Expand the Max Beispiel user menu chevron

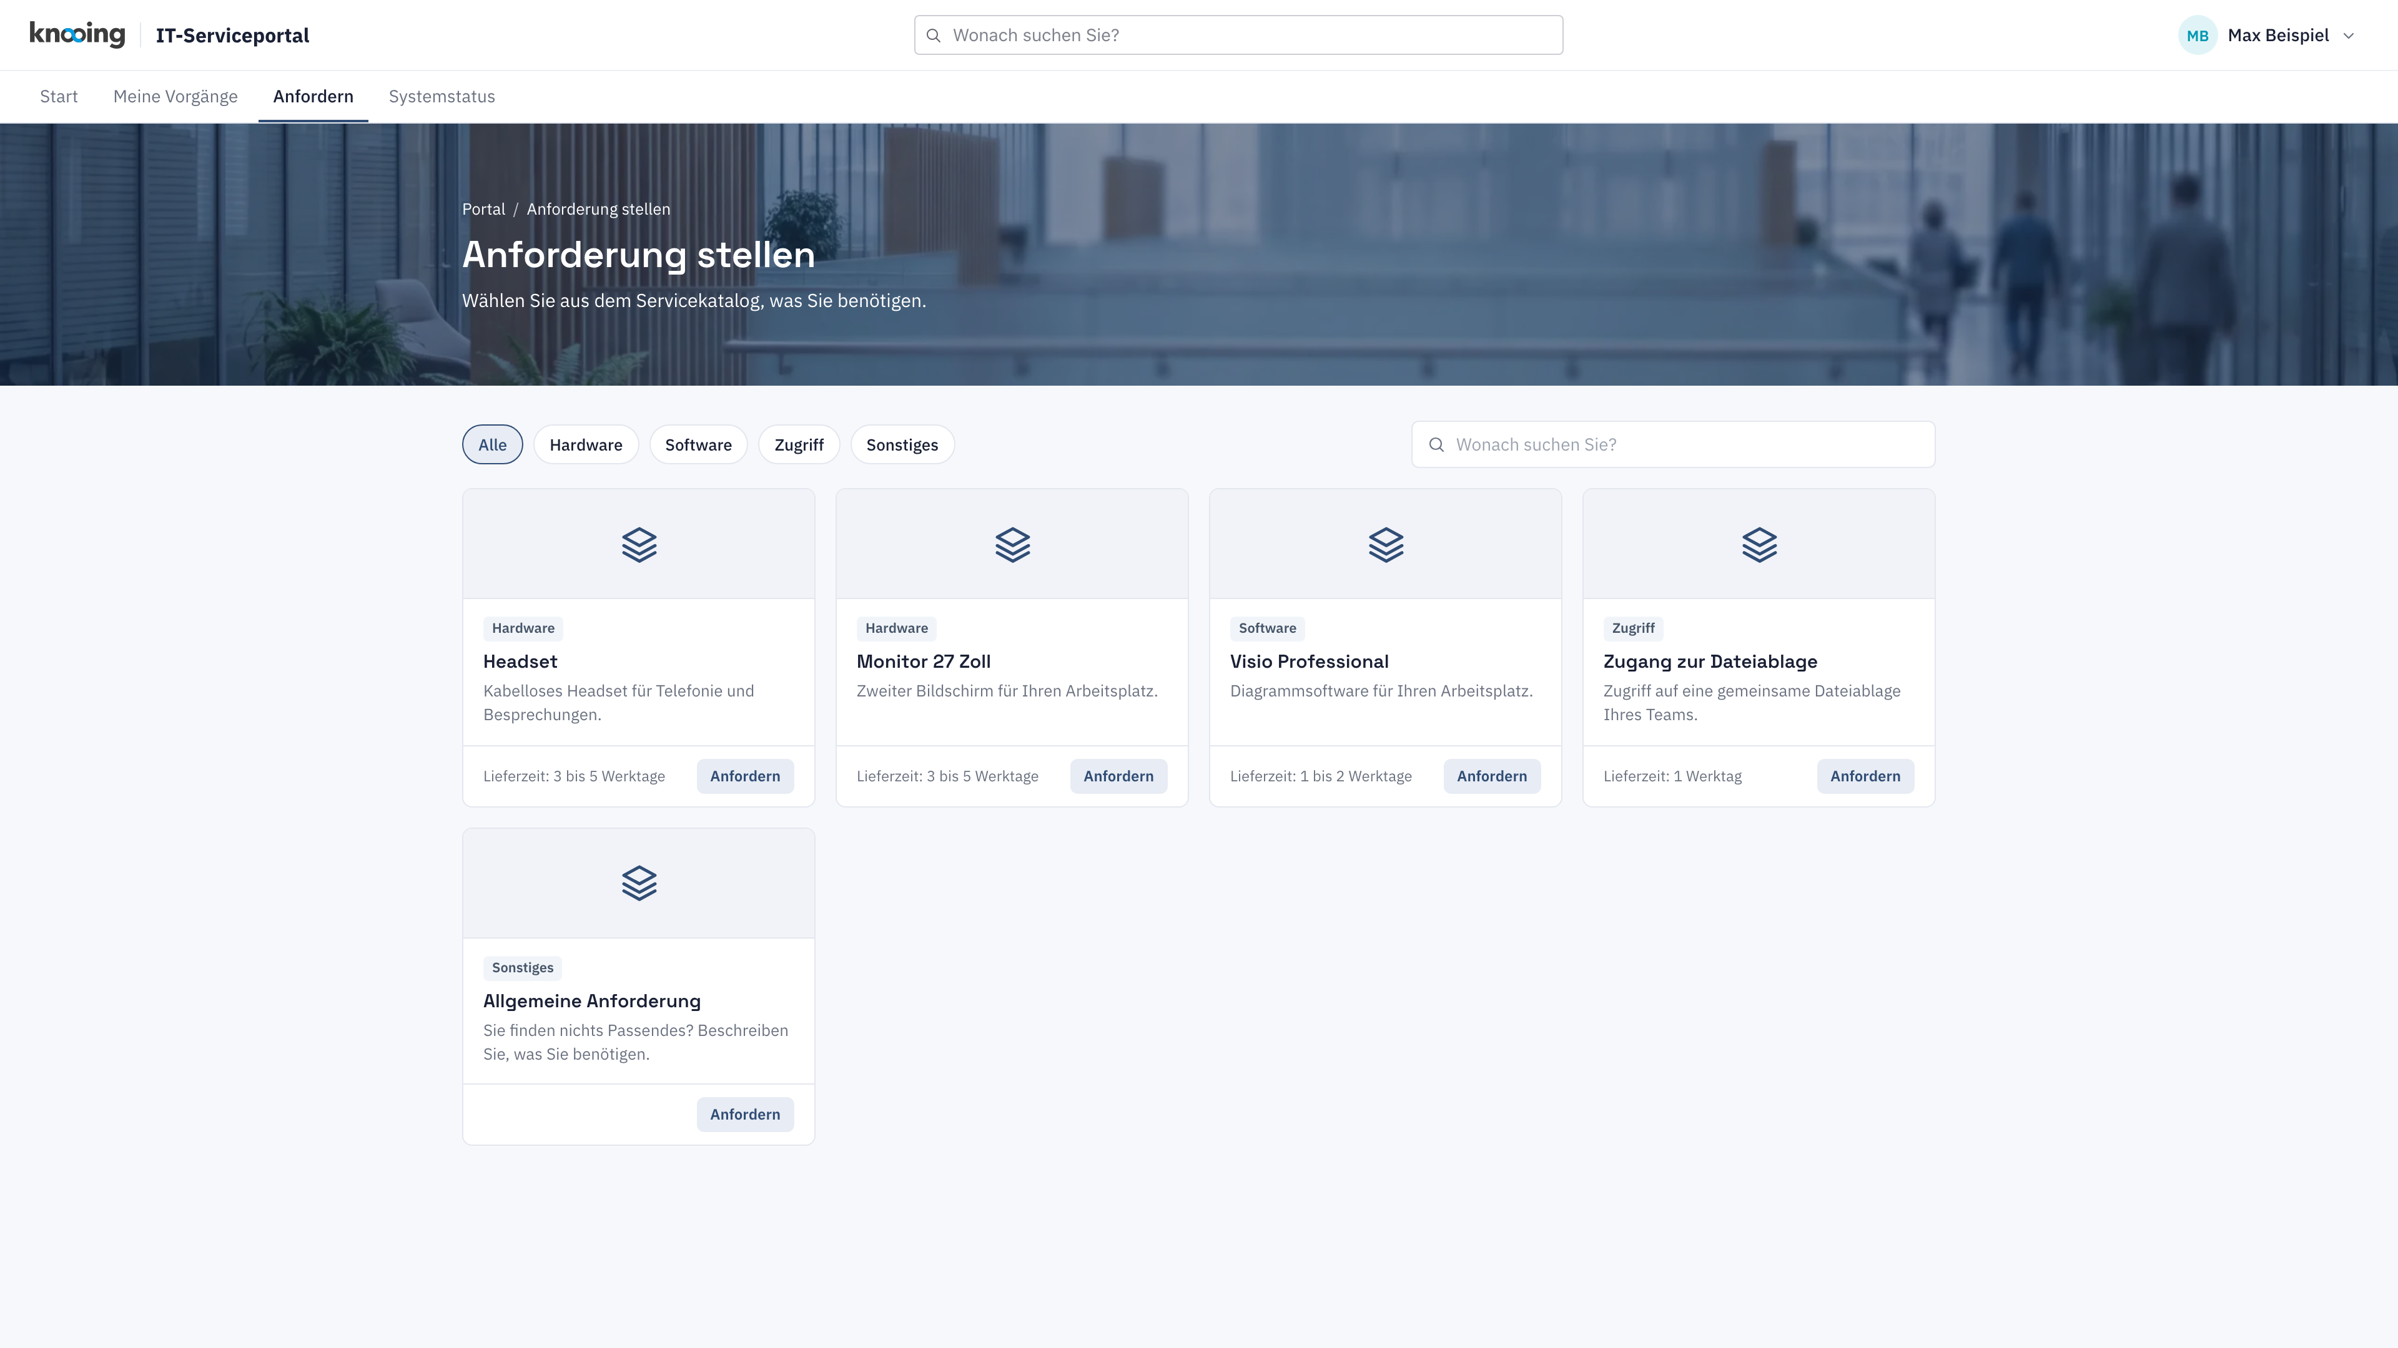click(x=2349, y=36)
